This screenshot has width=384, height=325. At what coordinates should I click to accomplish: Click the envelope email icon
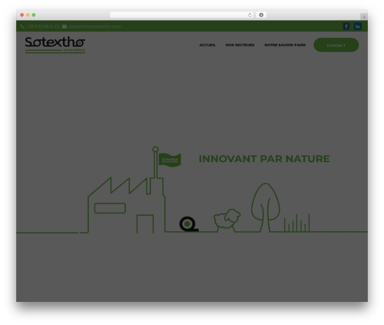(65, 26)
